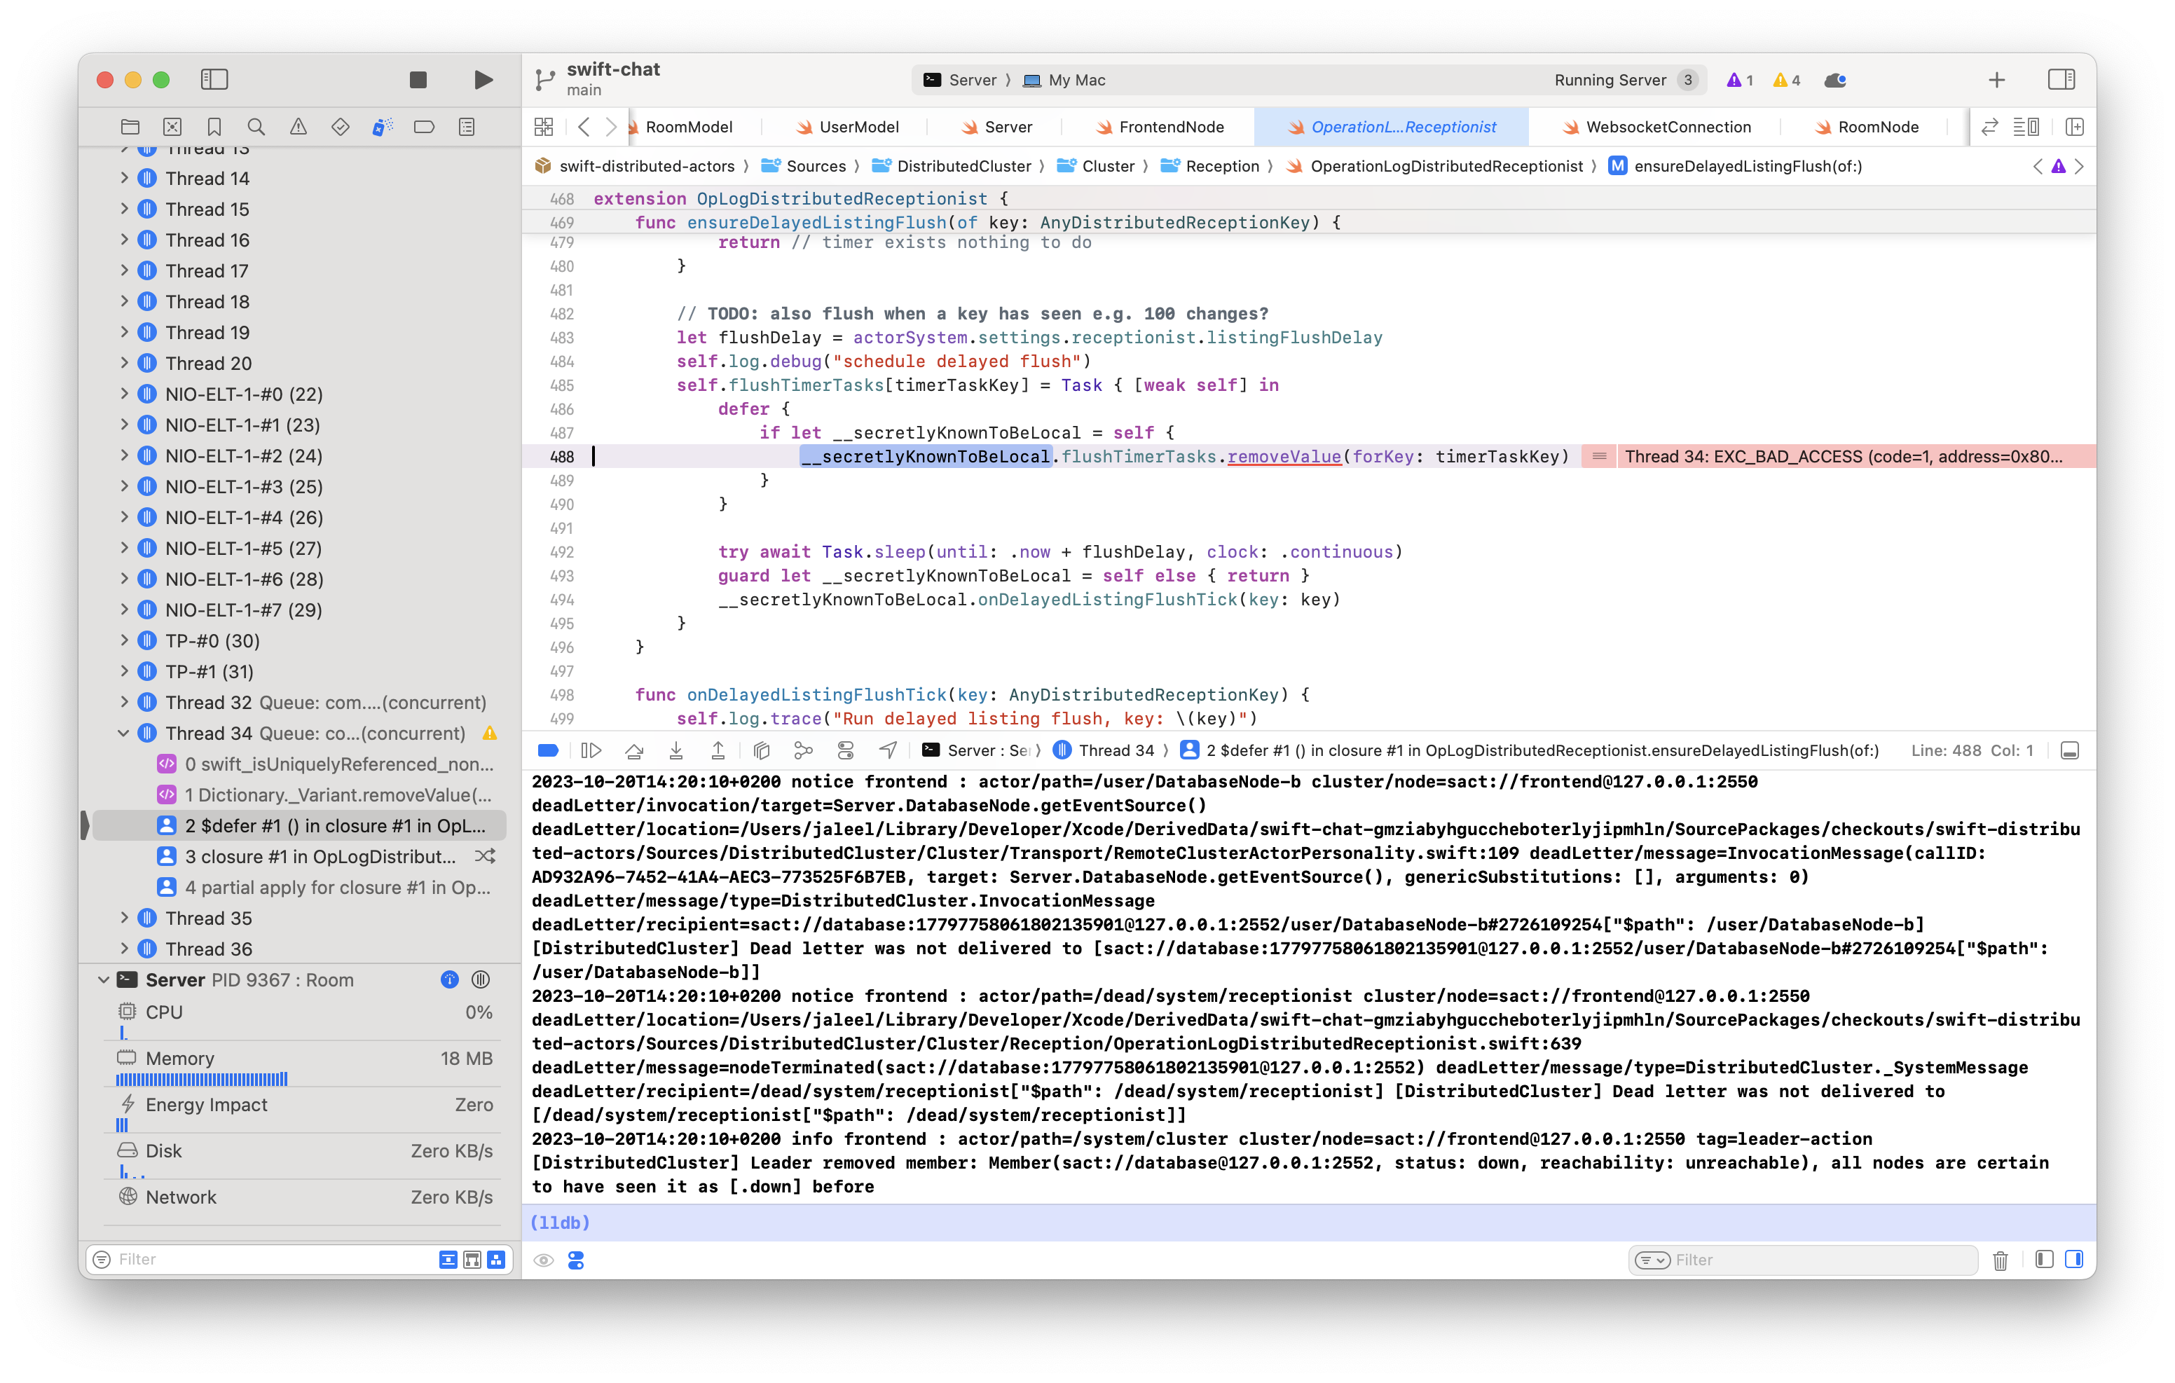Step over the current line
Viewport: 2175px width, 1383px height.
635,750
